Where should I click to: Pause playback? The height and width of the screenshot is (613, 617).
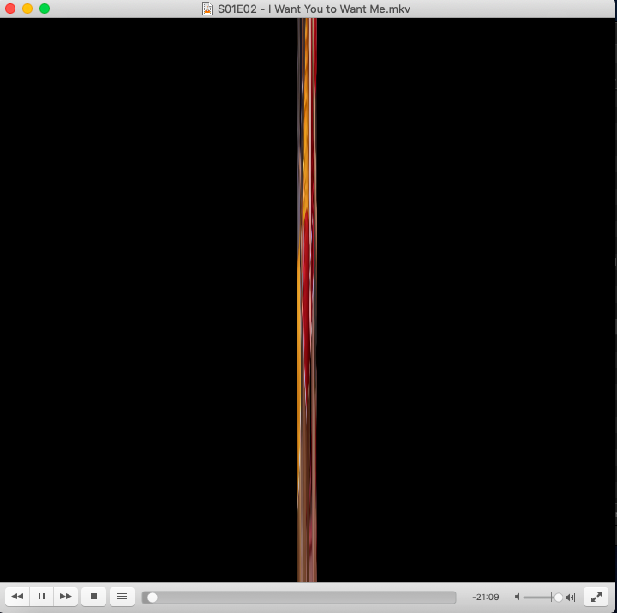(x=42, y=597)
